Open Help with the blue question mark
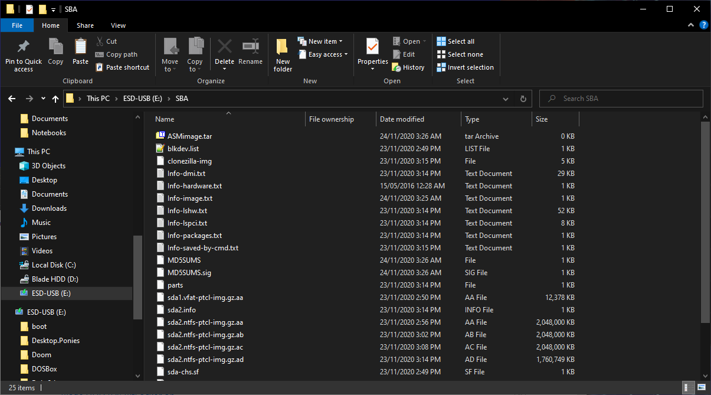This screenshot has width=711, height=395. pos(703,25)
